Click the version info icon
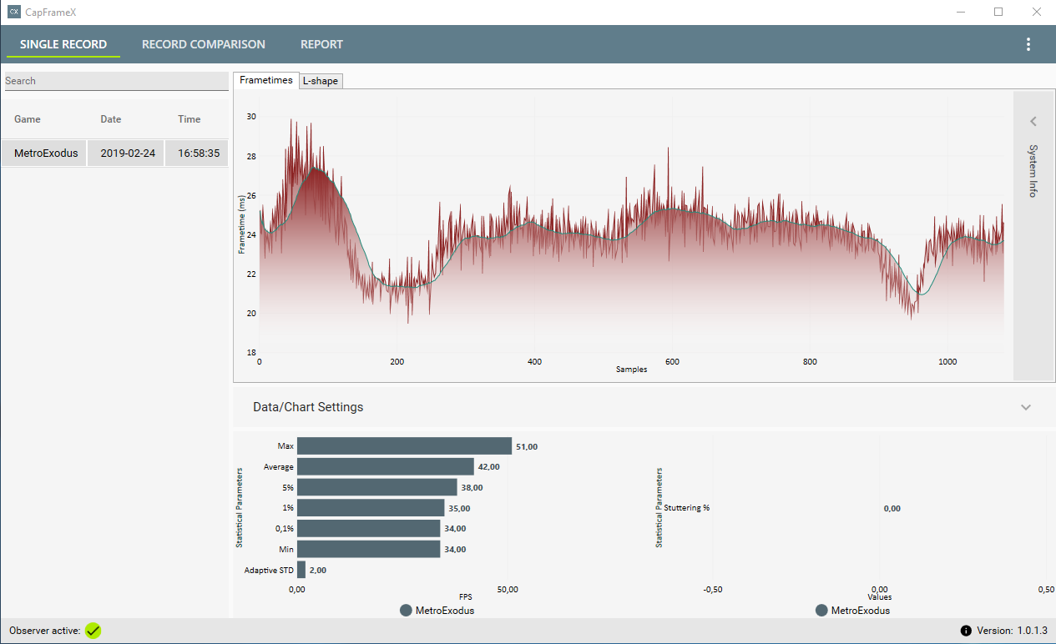The height and width of the screenshot is (644, 1056). 966,631
